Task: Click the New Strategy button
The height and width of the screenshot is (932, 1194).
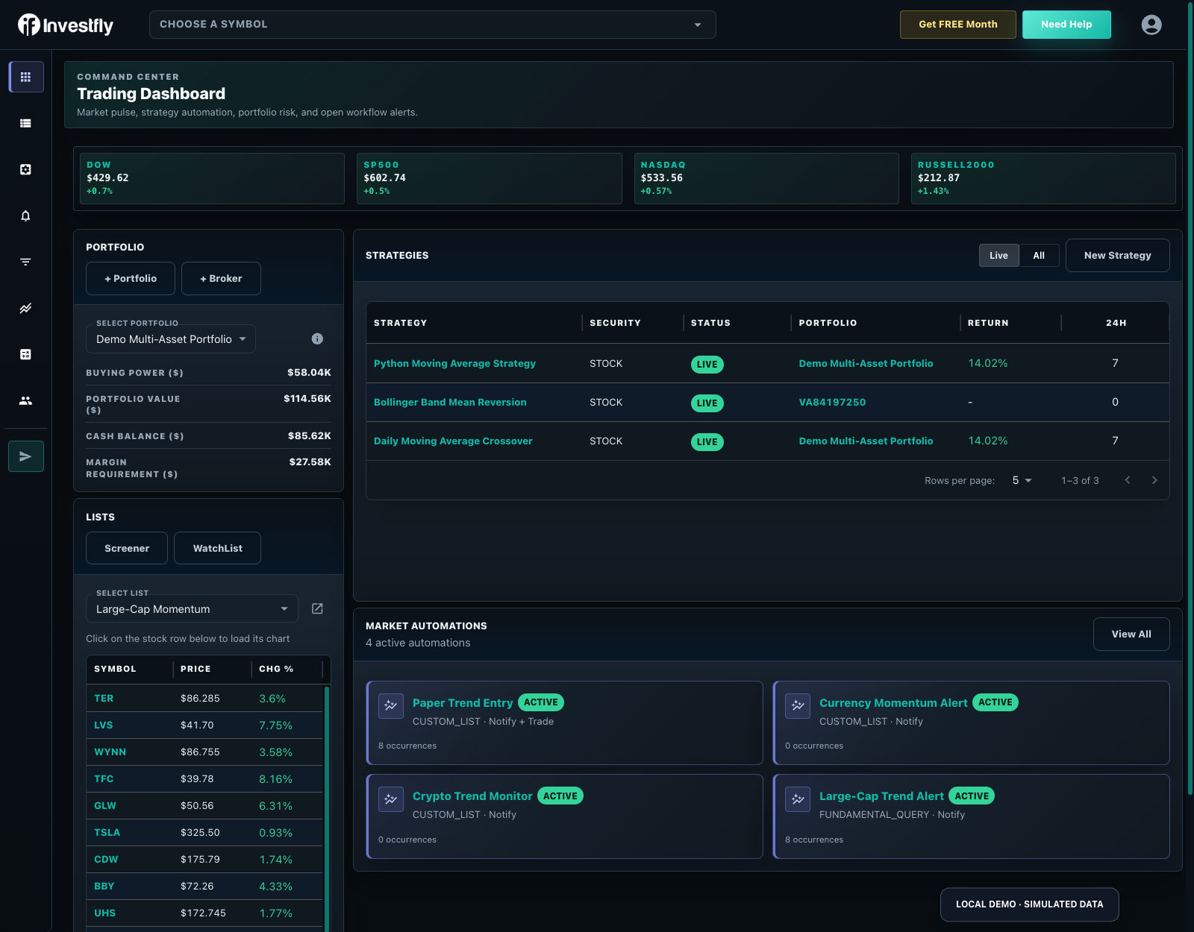Action: point(1117,256)
